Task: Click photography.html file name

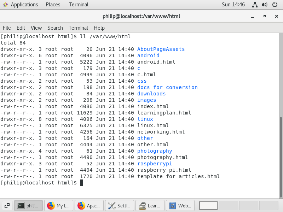Action: pos(162,157)
